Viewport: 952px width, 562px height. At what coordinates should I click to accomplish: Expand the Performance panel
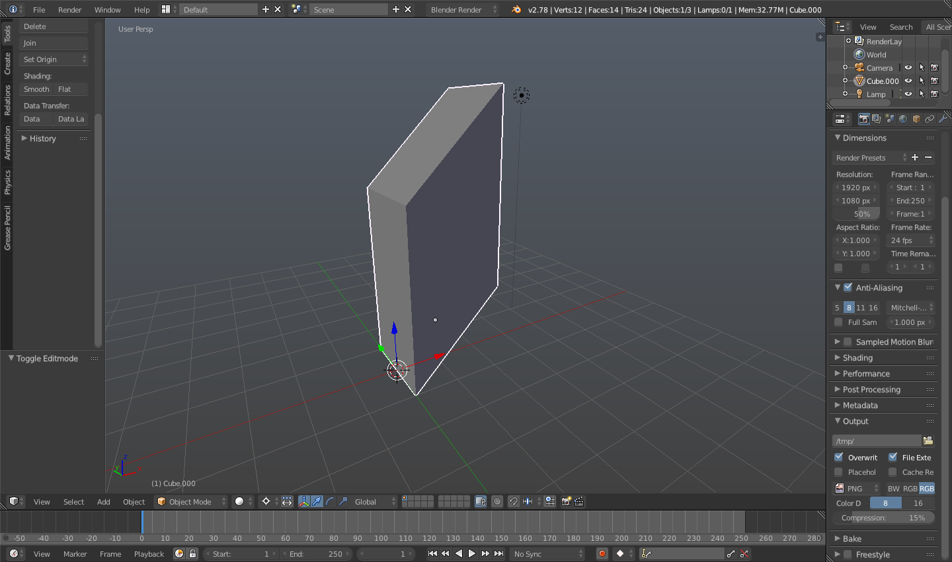tap(866, 374)
